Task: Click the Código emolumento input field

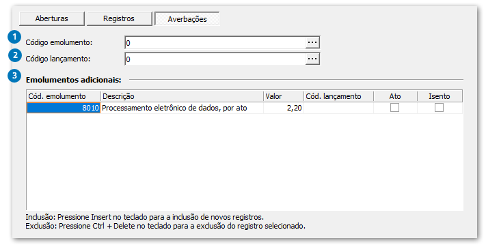Action: click(215, 43)
